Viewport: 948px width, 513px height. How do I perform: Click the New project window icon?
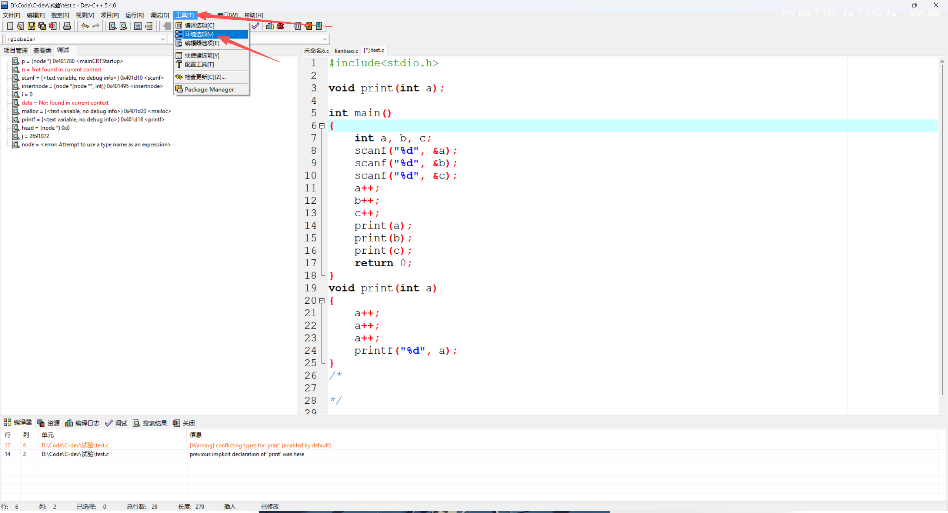pyautogui.click(x=297, y=26)
